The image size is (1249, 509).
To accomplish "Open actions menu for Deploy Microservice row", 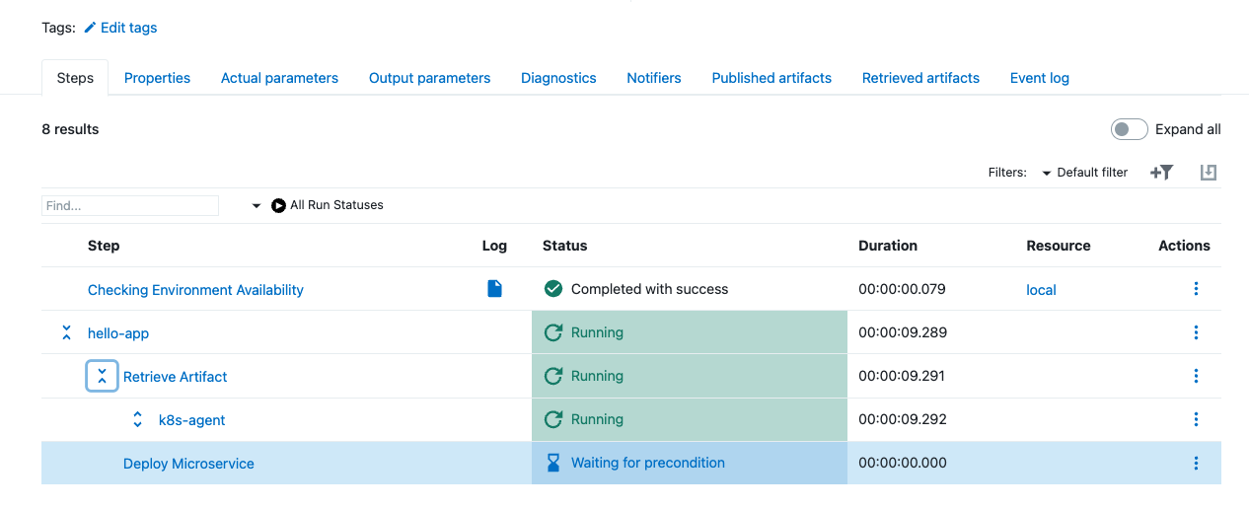I will point(1196,463).
